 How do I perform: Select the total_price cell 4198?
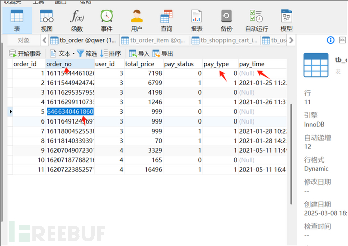144,92
